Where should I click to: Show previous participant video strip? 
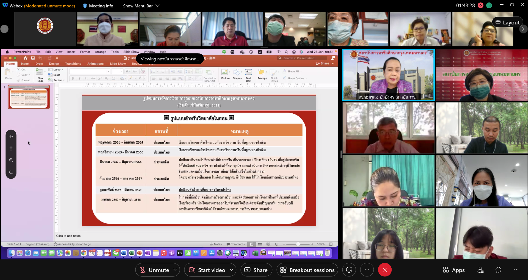click(4, 29)
